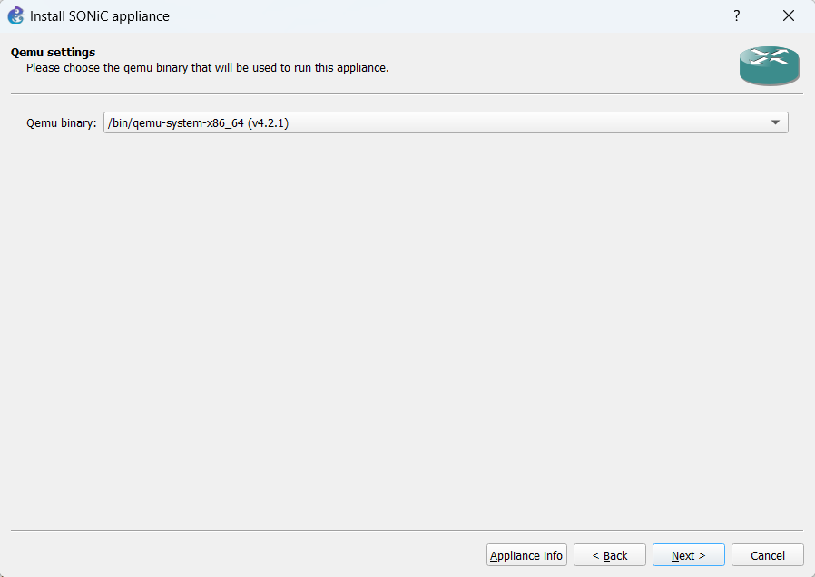Image resolution: width=815 pixels, height=577 pixels.
Task: Click the blank wizard page area
Action: pos(407,327)
